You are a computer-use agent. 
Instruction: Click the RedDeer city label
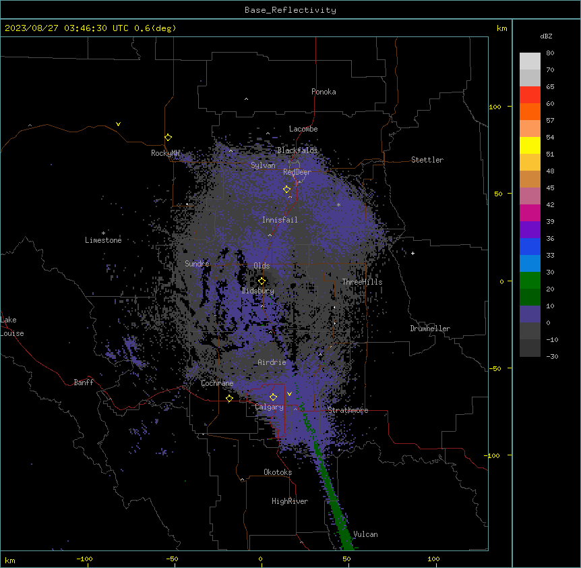(x=297, y=172)
